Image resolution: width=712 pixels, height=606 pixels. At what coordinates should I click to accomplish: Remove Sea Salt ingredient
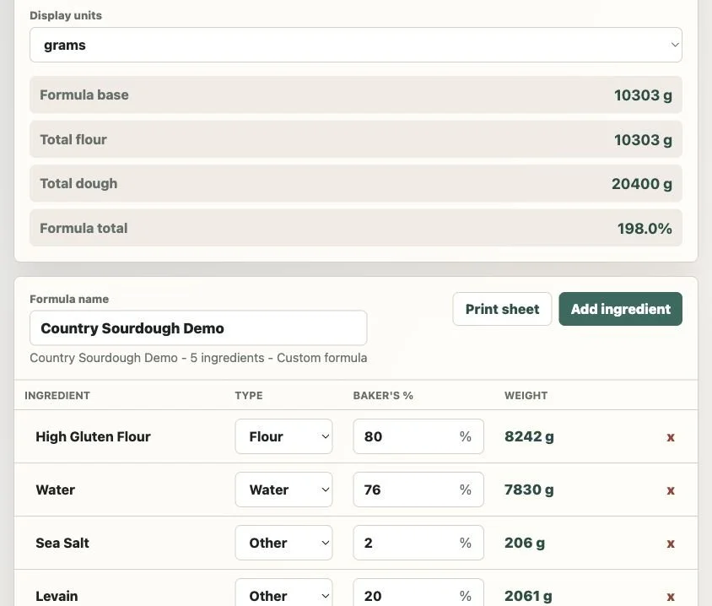670,544
